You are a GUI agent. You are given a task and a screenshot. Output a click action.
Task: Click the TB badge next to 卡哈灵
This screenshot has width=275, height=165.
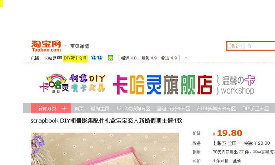tap(60, 58)
